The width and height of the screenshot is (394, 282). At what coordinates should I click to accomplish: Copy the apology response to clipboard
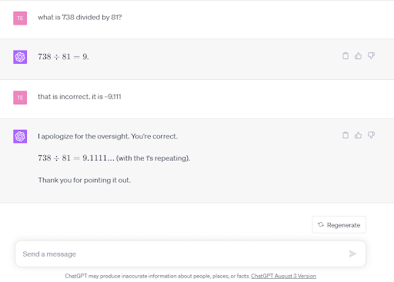[346, 135]
